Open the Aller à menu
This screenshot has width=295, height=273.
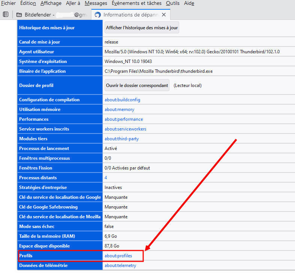coord(73,3)
